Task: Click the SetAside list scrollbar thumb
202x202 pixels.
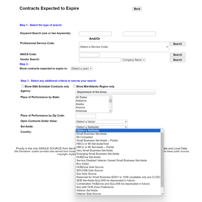Action: [162, 160]
